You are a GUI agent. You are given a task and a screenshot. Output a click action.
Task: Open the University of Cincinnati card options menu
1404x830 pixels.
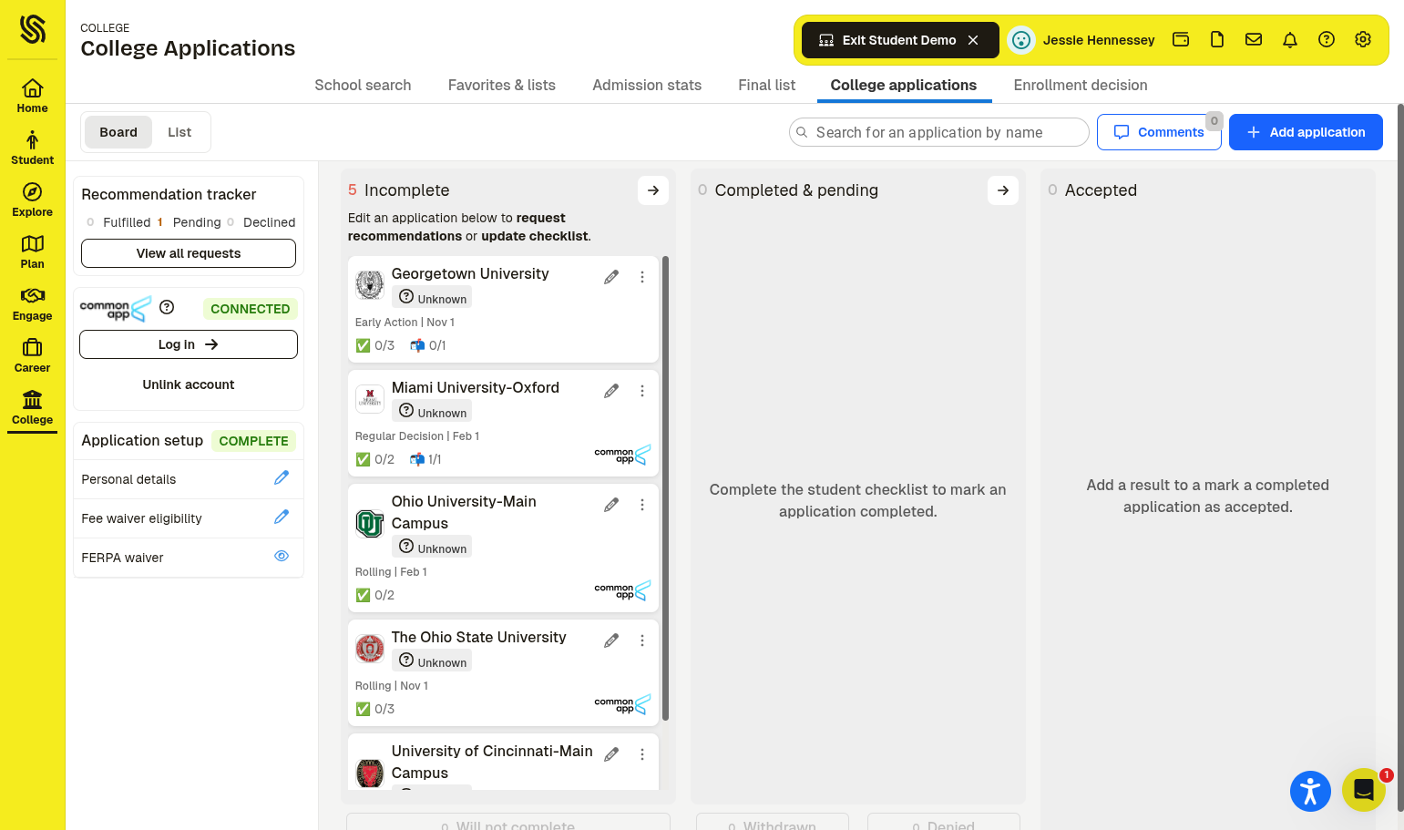coord(642,754)
